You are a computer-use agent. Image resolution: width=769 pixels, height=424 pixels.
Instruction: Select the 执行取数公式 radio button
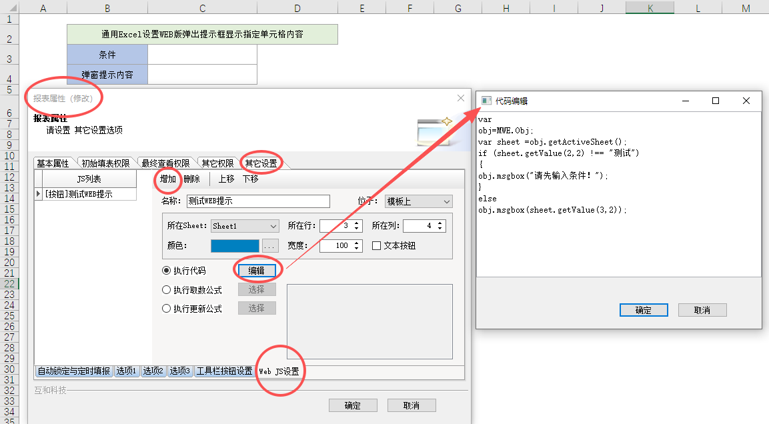[x=167, y=290]
